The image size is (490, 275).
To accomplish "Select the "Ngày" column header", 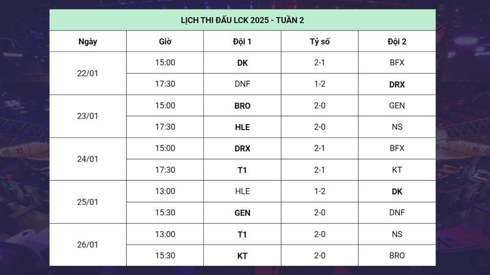I will tap(88, 42).
